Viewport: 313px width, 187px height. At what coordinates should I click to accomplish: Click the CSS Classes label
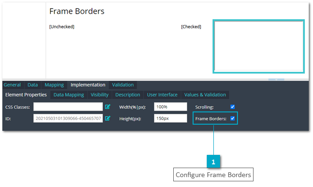point(17,107)
